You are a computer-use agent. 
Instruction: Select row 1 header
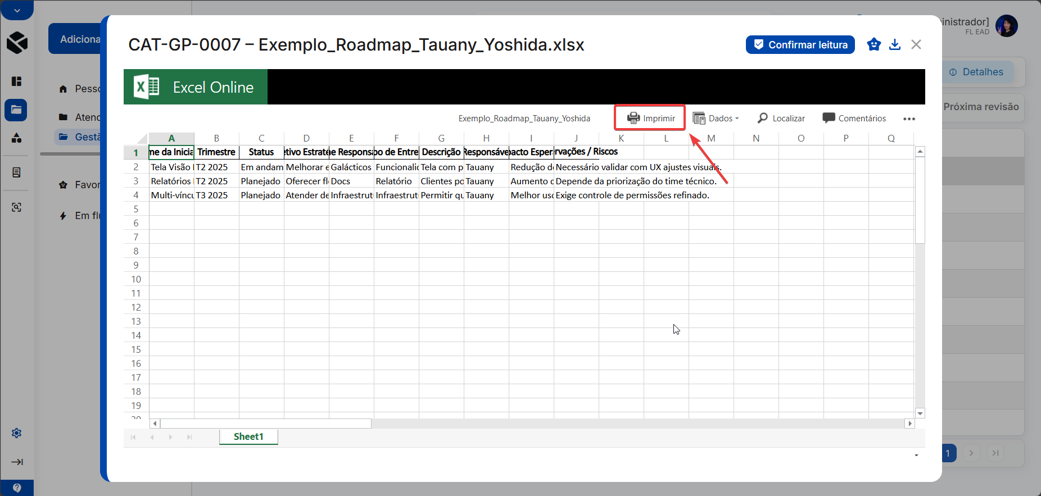point(136,152)
